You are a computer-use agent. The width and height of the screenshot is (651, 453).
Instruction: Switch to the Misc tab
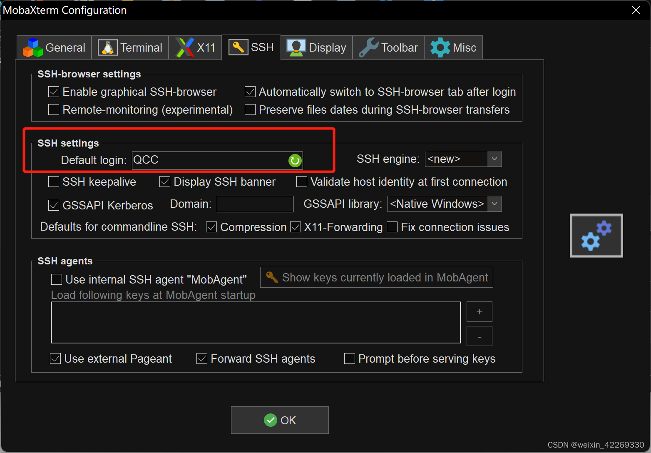tap(453, 47)
